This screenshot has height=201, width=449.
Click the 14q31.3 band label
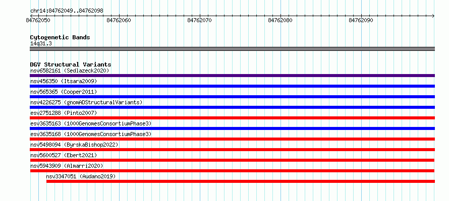(x=41, y=43)
